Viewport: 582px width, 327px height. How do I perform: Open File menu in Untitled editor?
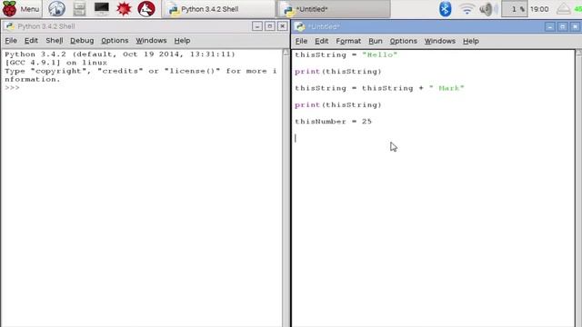301,41
